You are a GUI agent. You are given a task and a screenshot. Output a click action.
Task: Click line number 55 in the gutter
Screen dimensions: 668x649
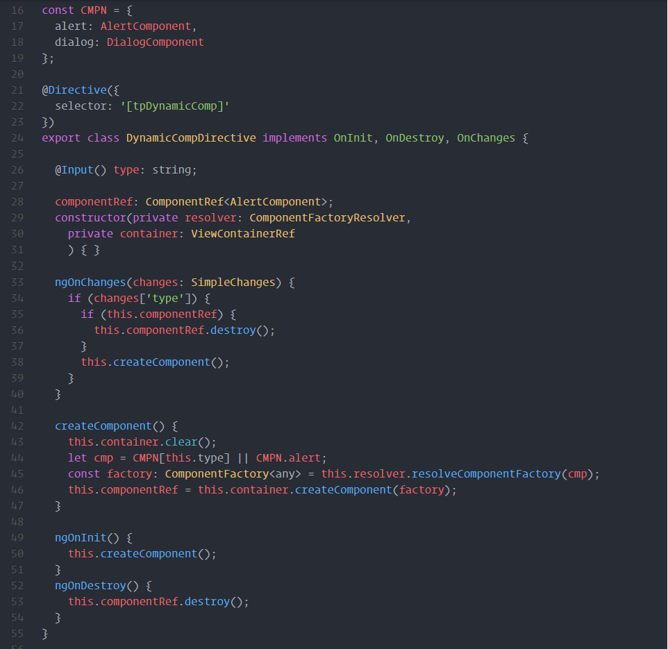point(17,634)
